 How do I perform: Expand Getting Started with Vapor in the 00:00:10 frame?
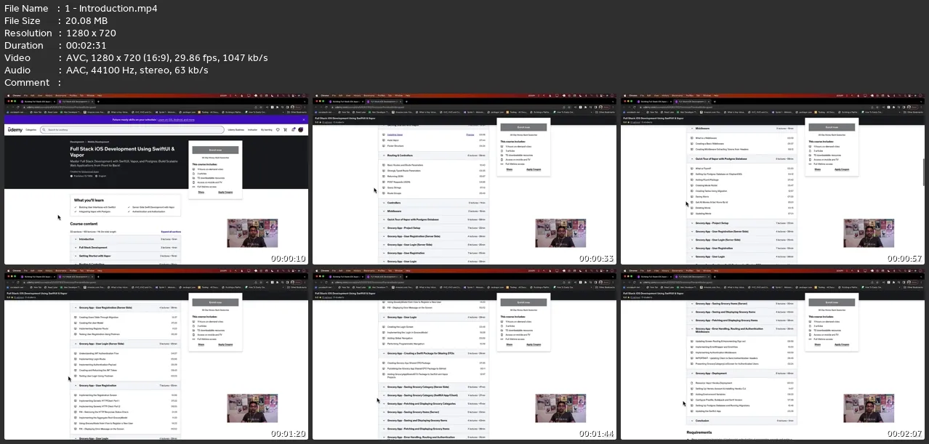coord(126,256)
